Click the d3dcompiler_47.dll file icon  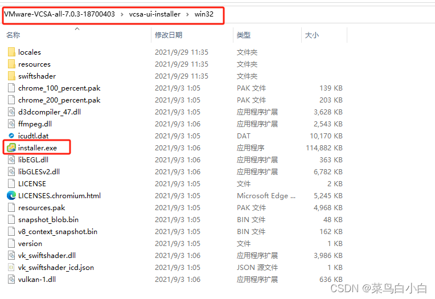tap(11, 112)
